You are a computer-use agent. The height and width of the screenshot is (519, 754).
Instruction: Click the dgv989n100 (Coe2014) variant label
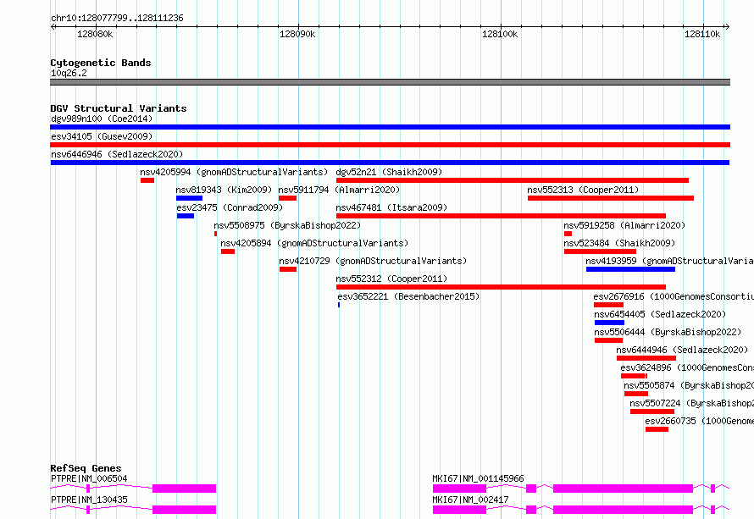click(102, 119)
